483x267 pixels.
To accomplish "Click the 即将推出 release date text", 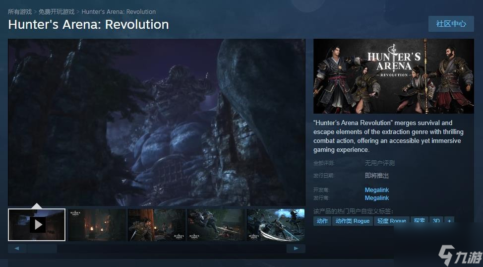I will (x=377, y=176).
